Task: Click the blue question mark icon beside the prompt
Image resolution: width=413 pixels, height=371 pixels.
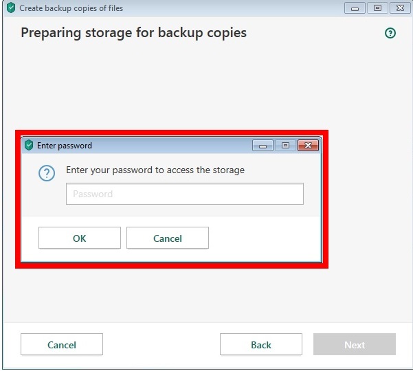Action: (47, 173)
